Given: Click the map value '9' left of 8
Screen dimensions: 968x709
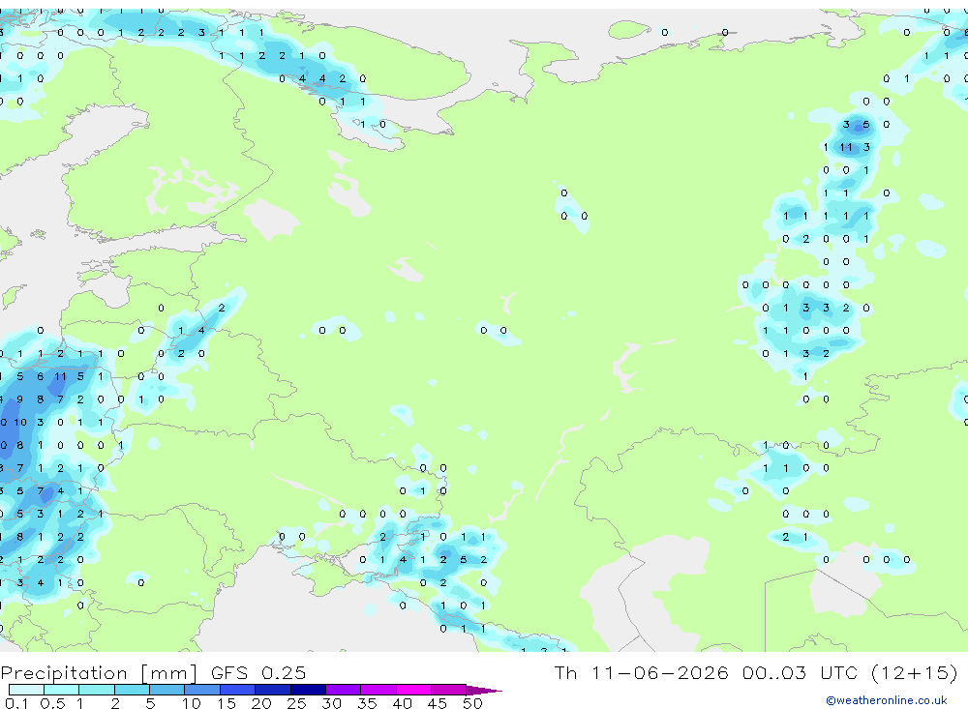Looking at the screenshot, I should coord(20,399).
